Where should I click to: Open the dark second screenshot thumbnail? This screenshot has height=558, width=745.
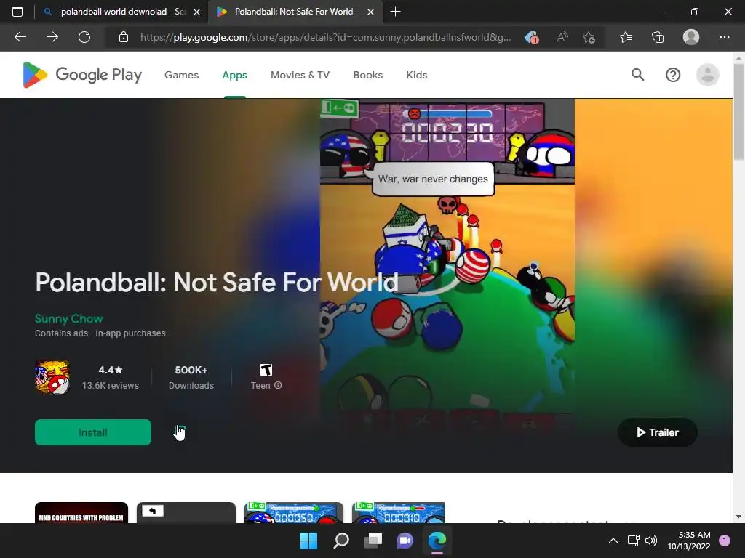coord(186,513)
